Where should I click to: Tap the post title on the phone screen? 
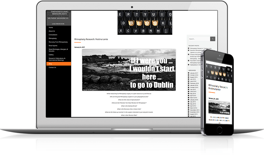point(218,88)
